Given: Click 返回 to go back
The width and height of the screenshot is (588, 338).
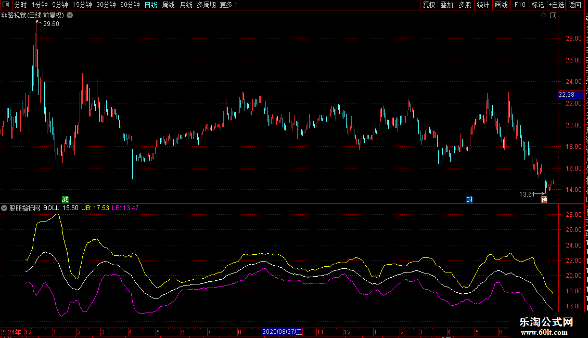Looking at the screenshot, I should (574, 5).
